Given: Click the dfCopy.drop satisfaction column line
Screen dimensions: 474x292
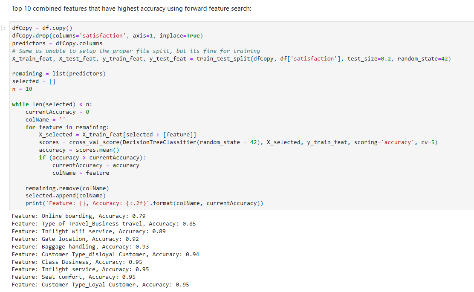Looking at the screenshot, I should click(107, 35).
